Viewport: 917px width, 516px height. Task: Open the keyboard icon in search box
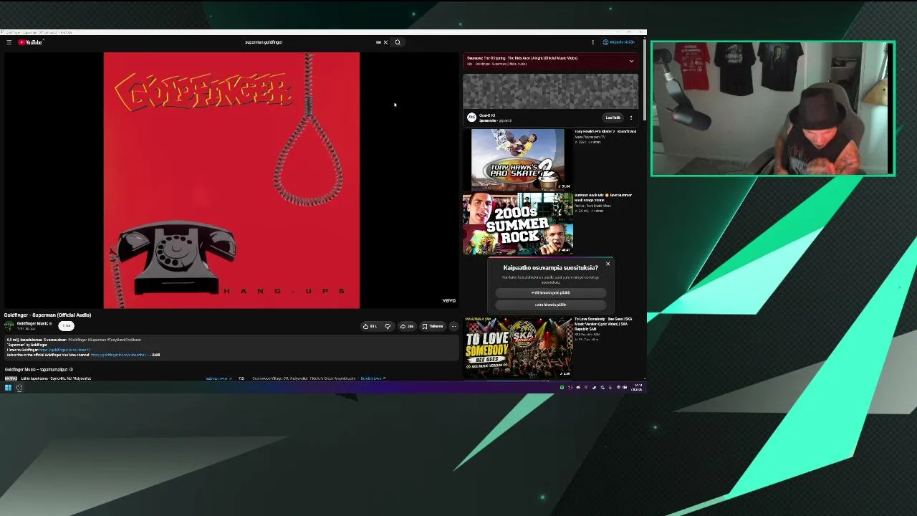(x=378, y=42)
